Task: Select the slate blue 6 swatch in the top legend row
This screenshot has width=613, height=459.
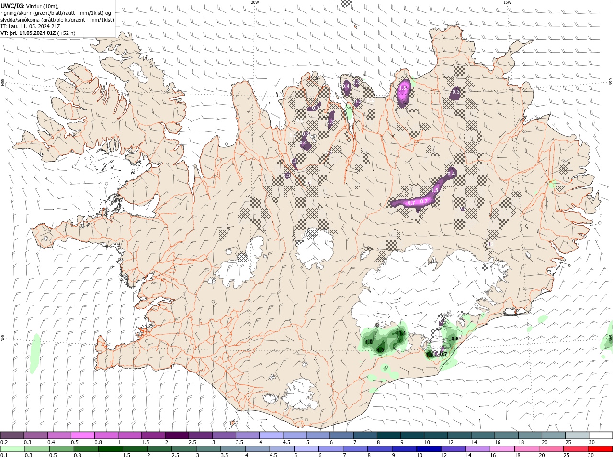Action: [x=341, y=435]
